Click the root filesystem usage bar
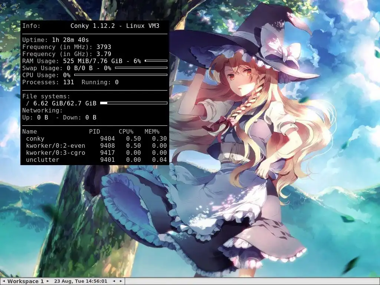 [134, 103]
